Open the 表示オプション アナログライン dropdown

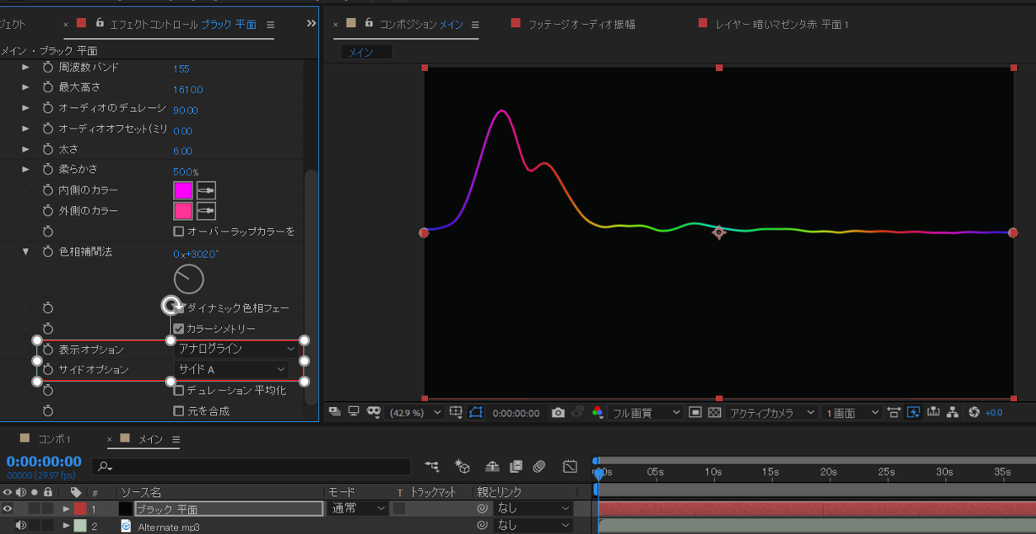pos(233,348)
